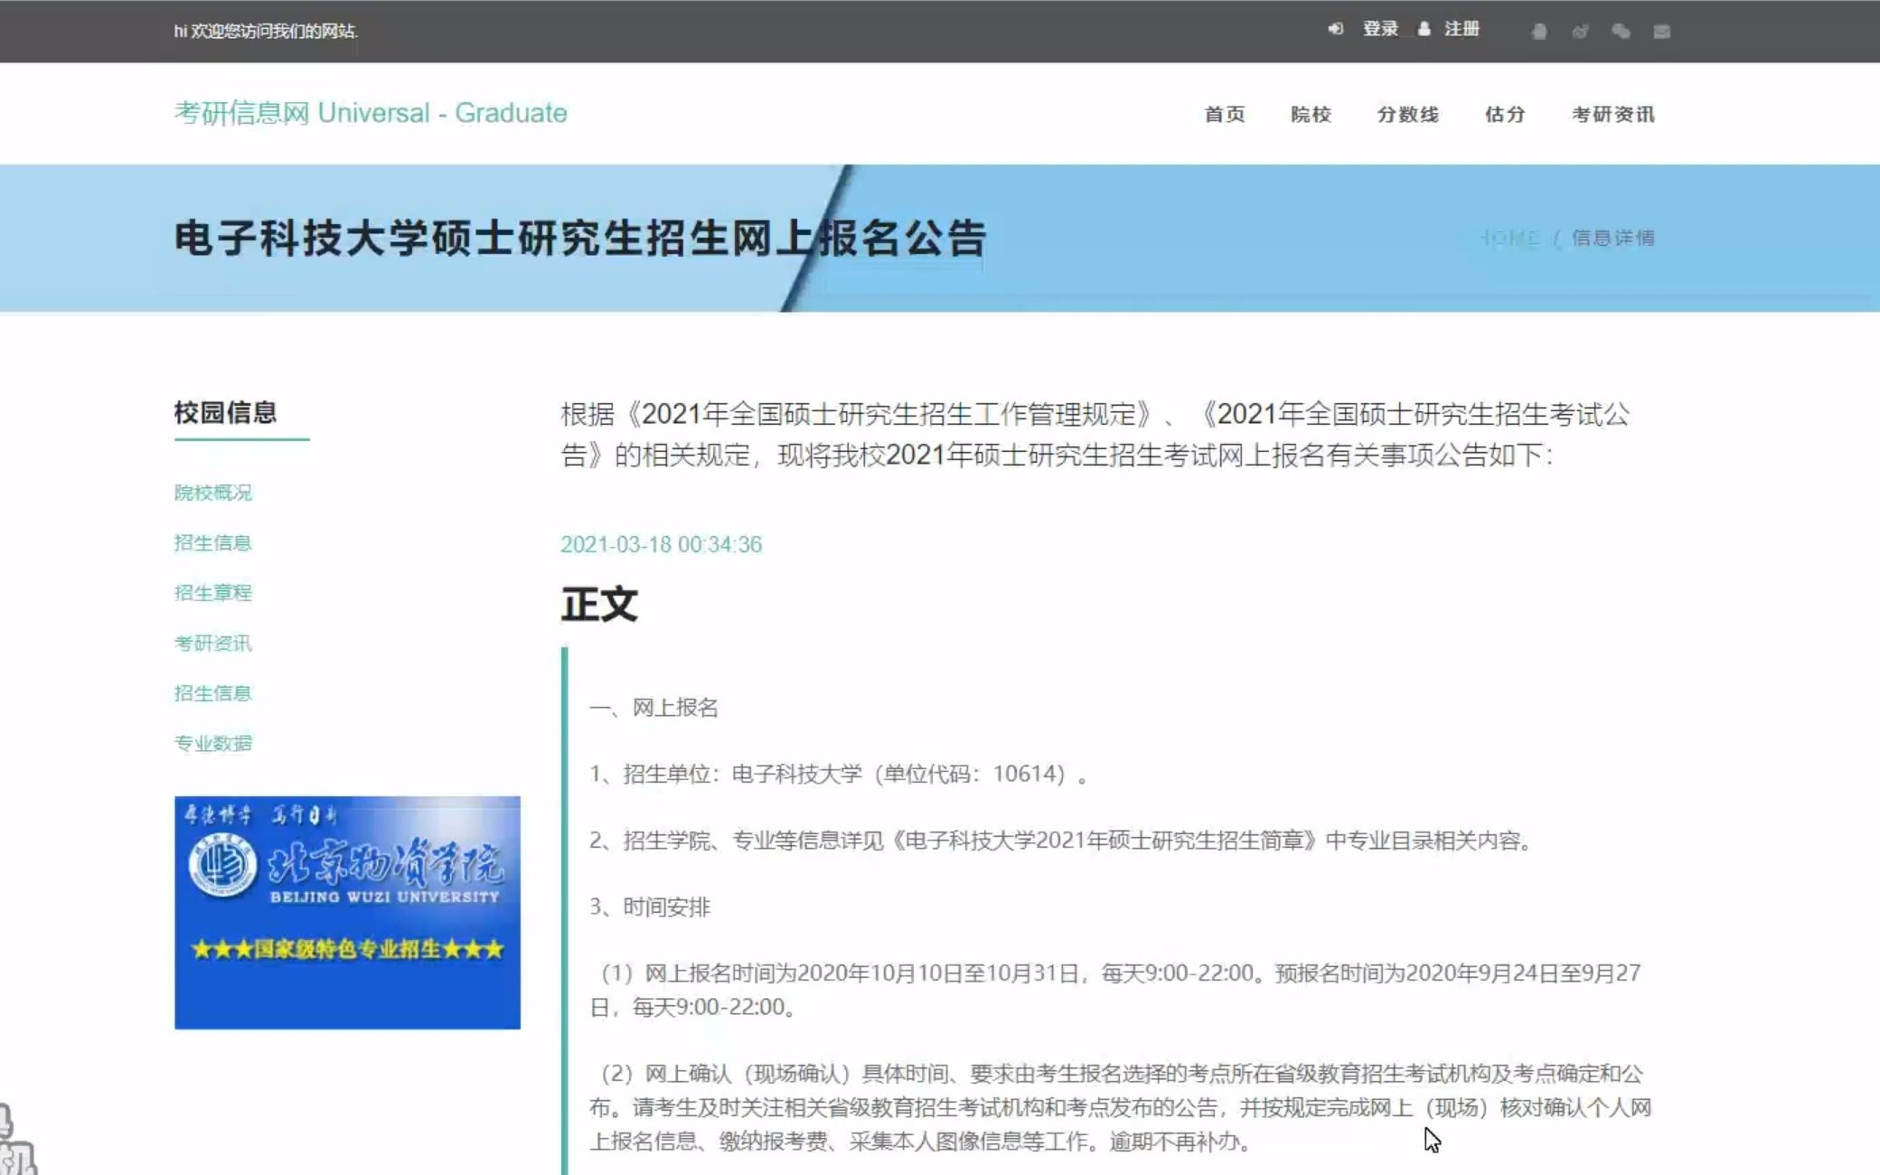Click the Twitter-style bird icon in top bar
Screen dimensions: 1880x1175
pos(1580,33)
